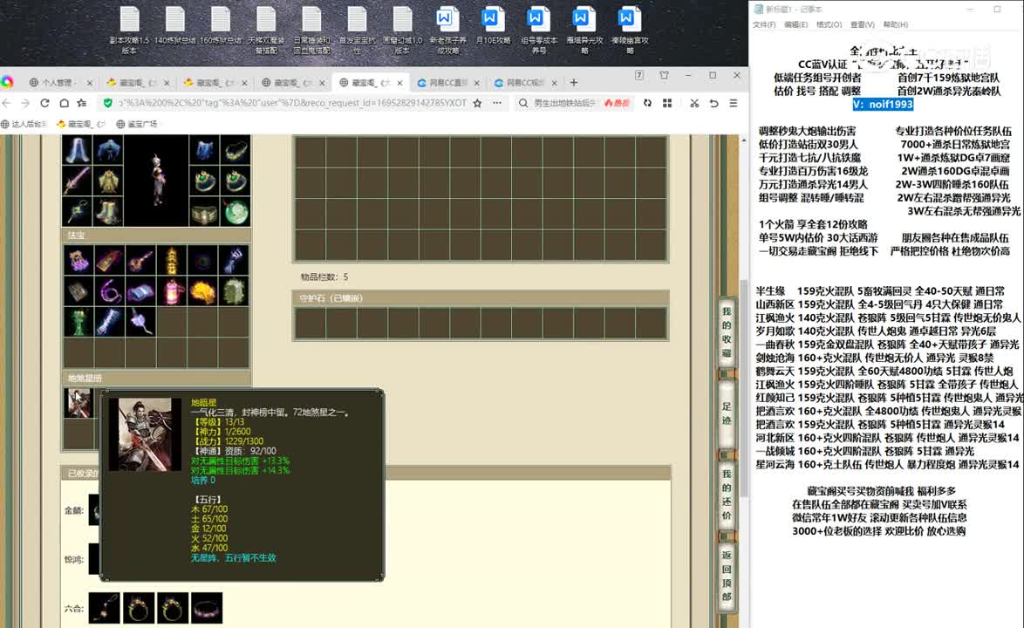1024x628 pixels.
Task: Open the 雁塔异光攻略 WPS document
Action: pos(584,30)
